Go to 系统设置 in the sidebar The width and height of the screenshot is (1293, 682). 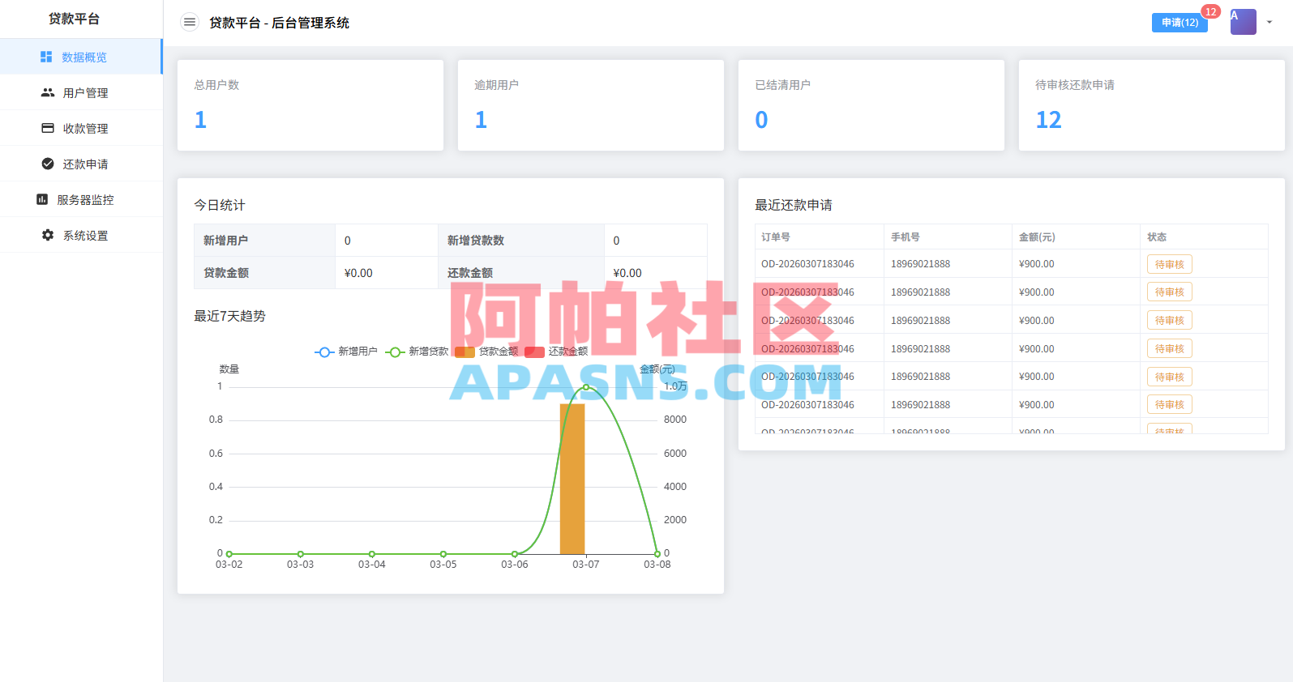click(x=81, y=235)
